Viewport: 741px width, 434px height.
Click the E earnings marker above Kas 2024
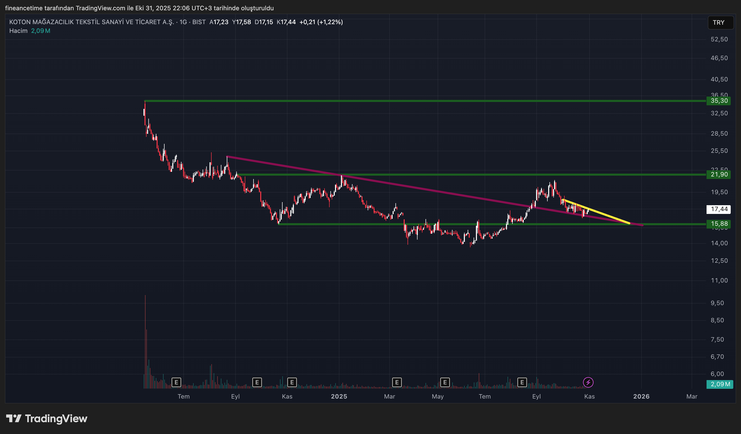point(292,382)
